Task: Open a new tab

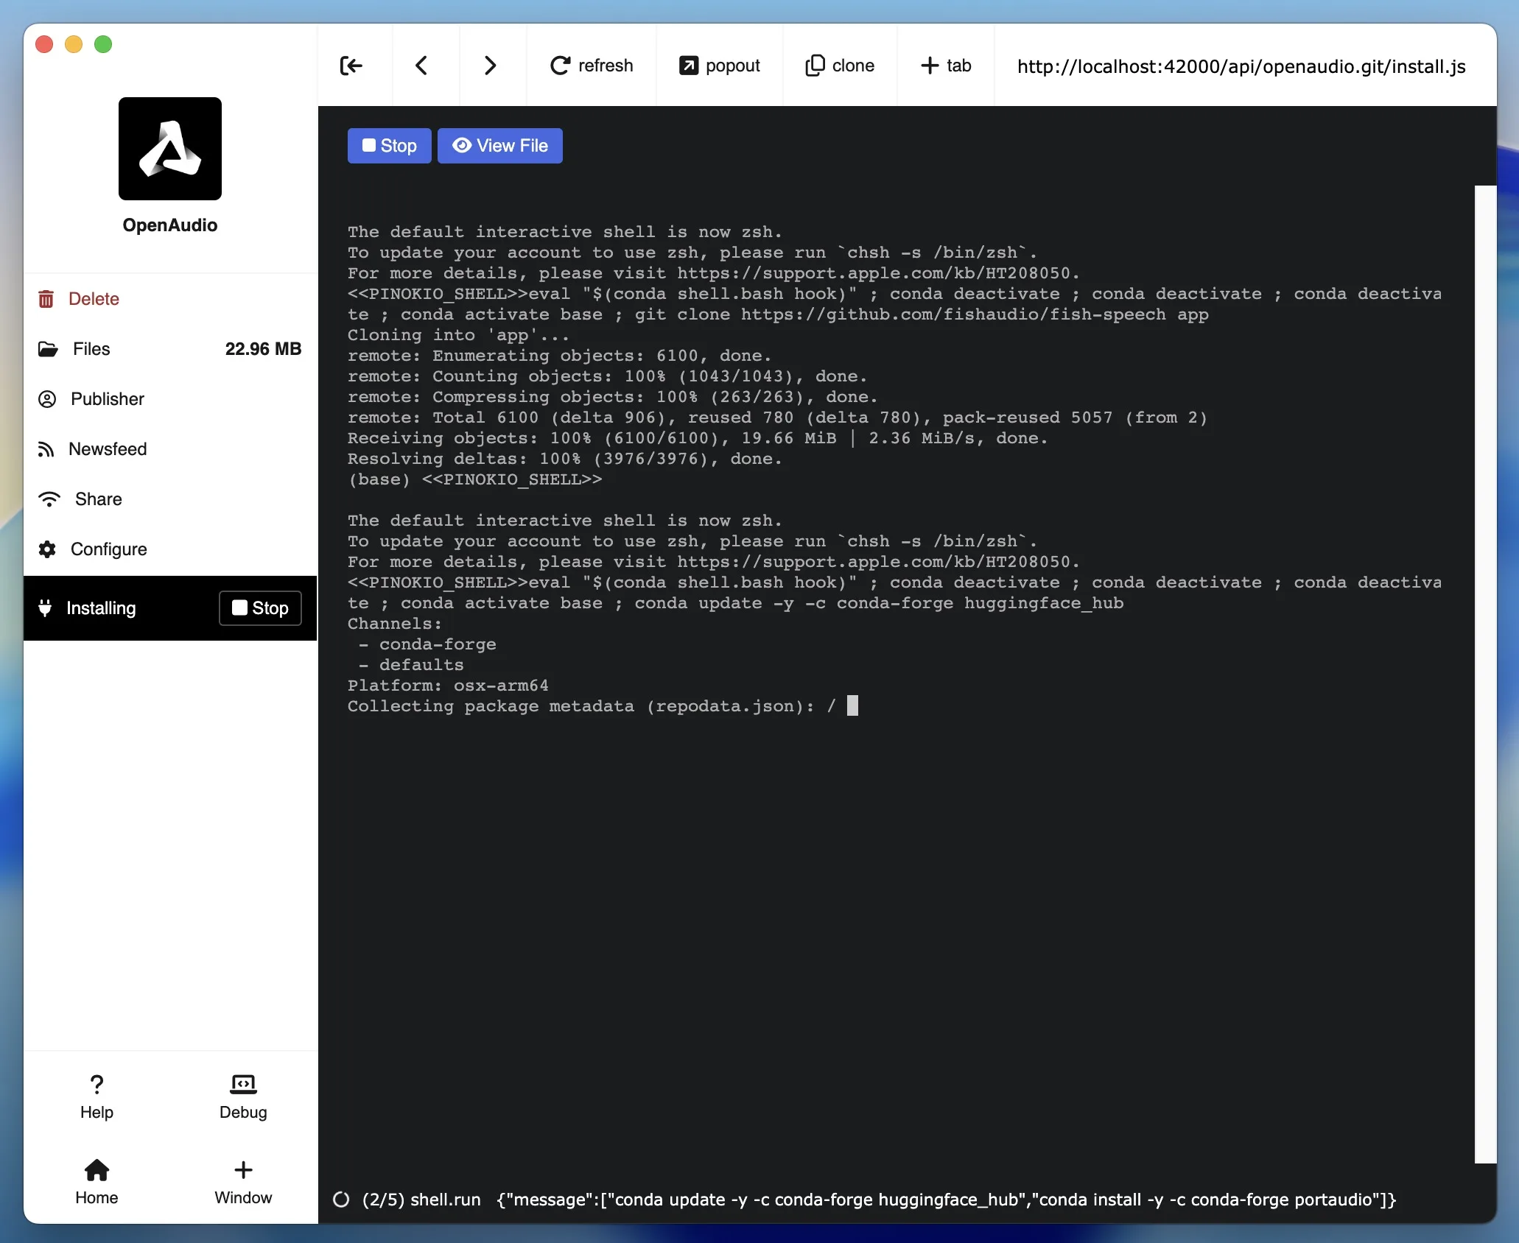Action: (945, 66)
